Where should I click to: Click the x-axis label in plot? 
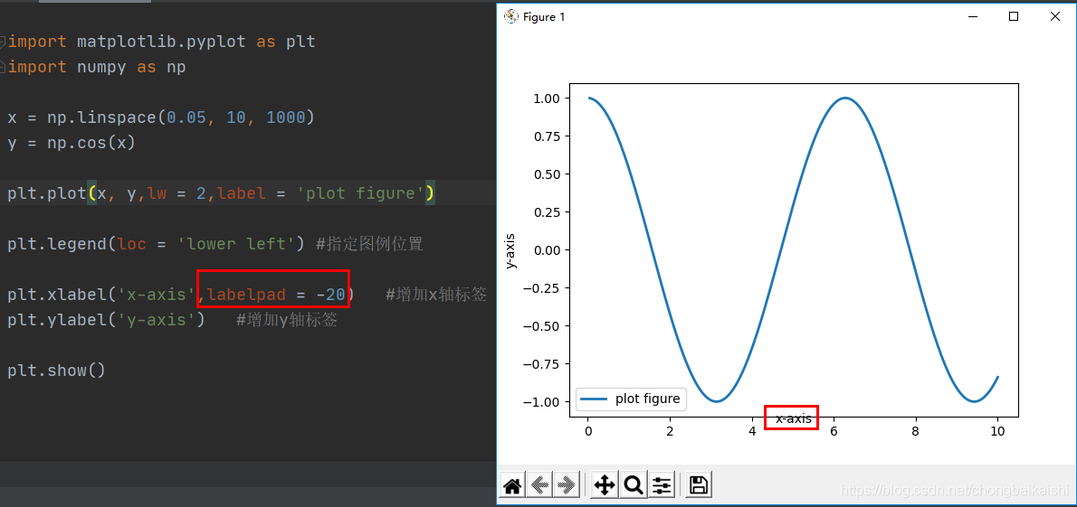[794, 418]
